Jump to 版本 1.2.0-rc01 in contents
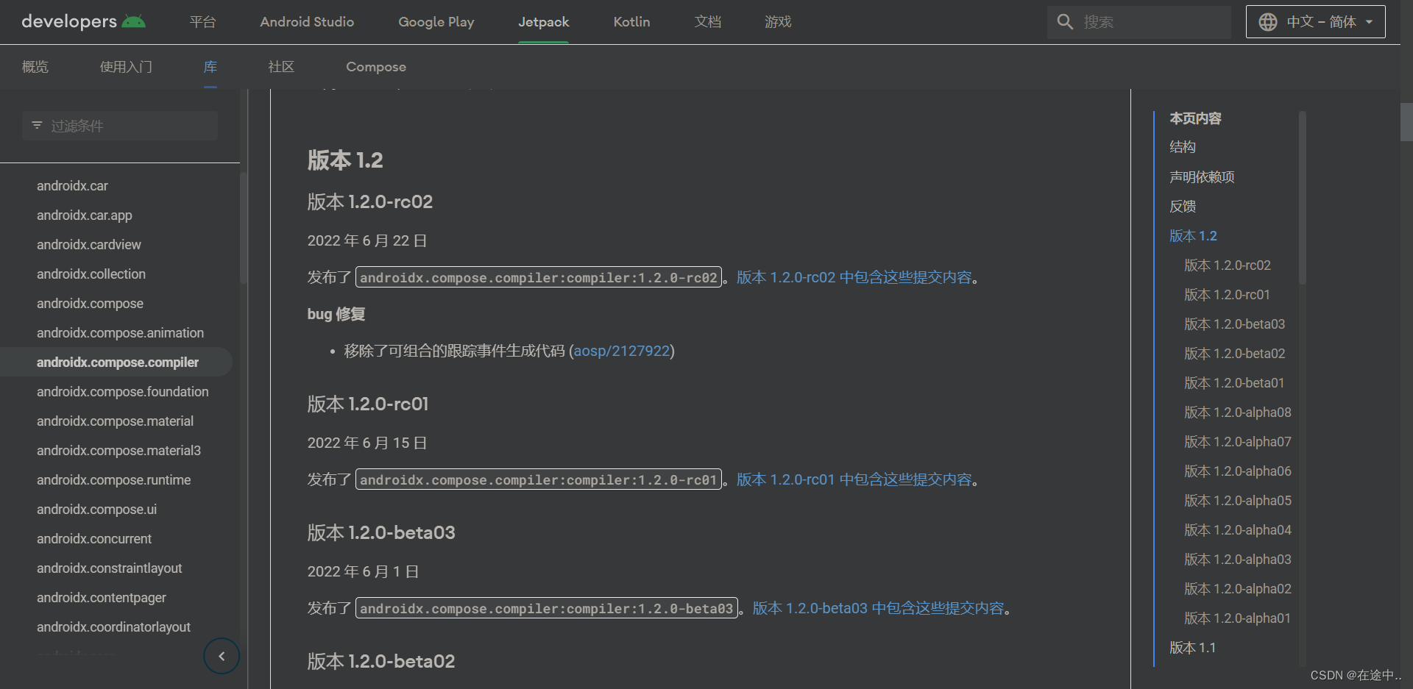This screenshot has height=689, width=1413. (x=1227, y=294)
